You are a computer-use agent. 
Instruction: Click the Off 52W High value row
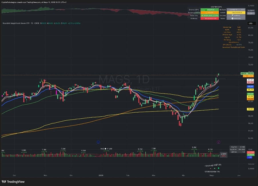click(x=232, y=35)
